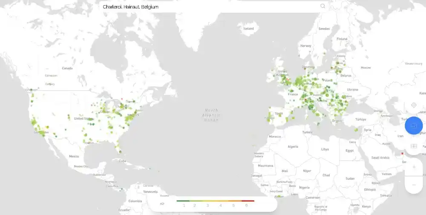Click the Iceland label on the map
The height and width of the screenshot is (215, 426).
(x=248, y=29)
